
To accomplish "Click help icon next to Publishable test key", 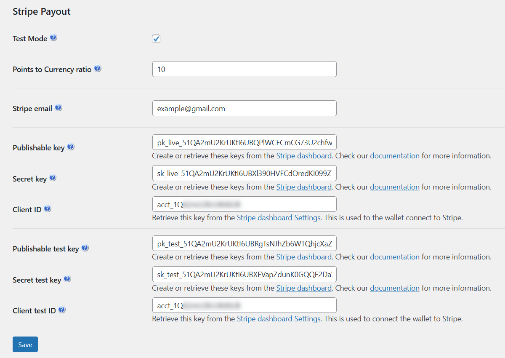I will tap(85, 248).
